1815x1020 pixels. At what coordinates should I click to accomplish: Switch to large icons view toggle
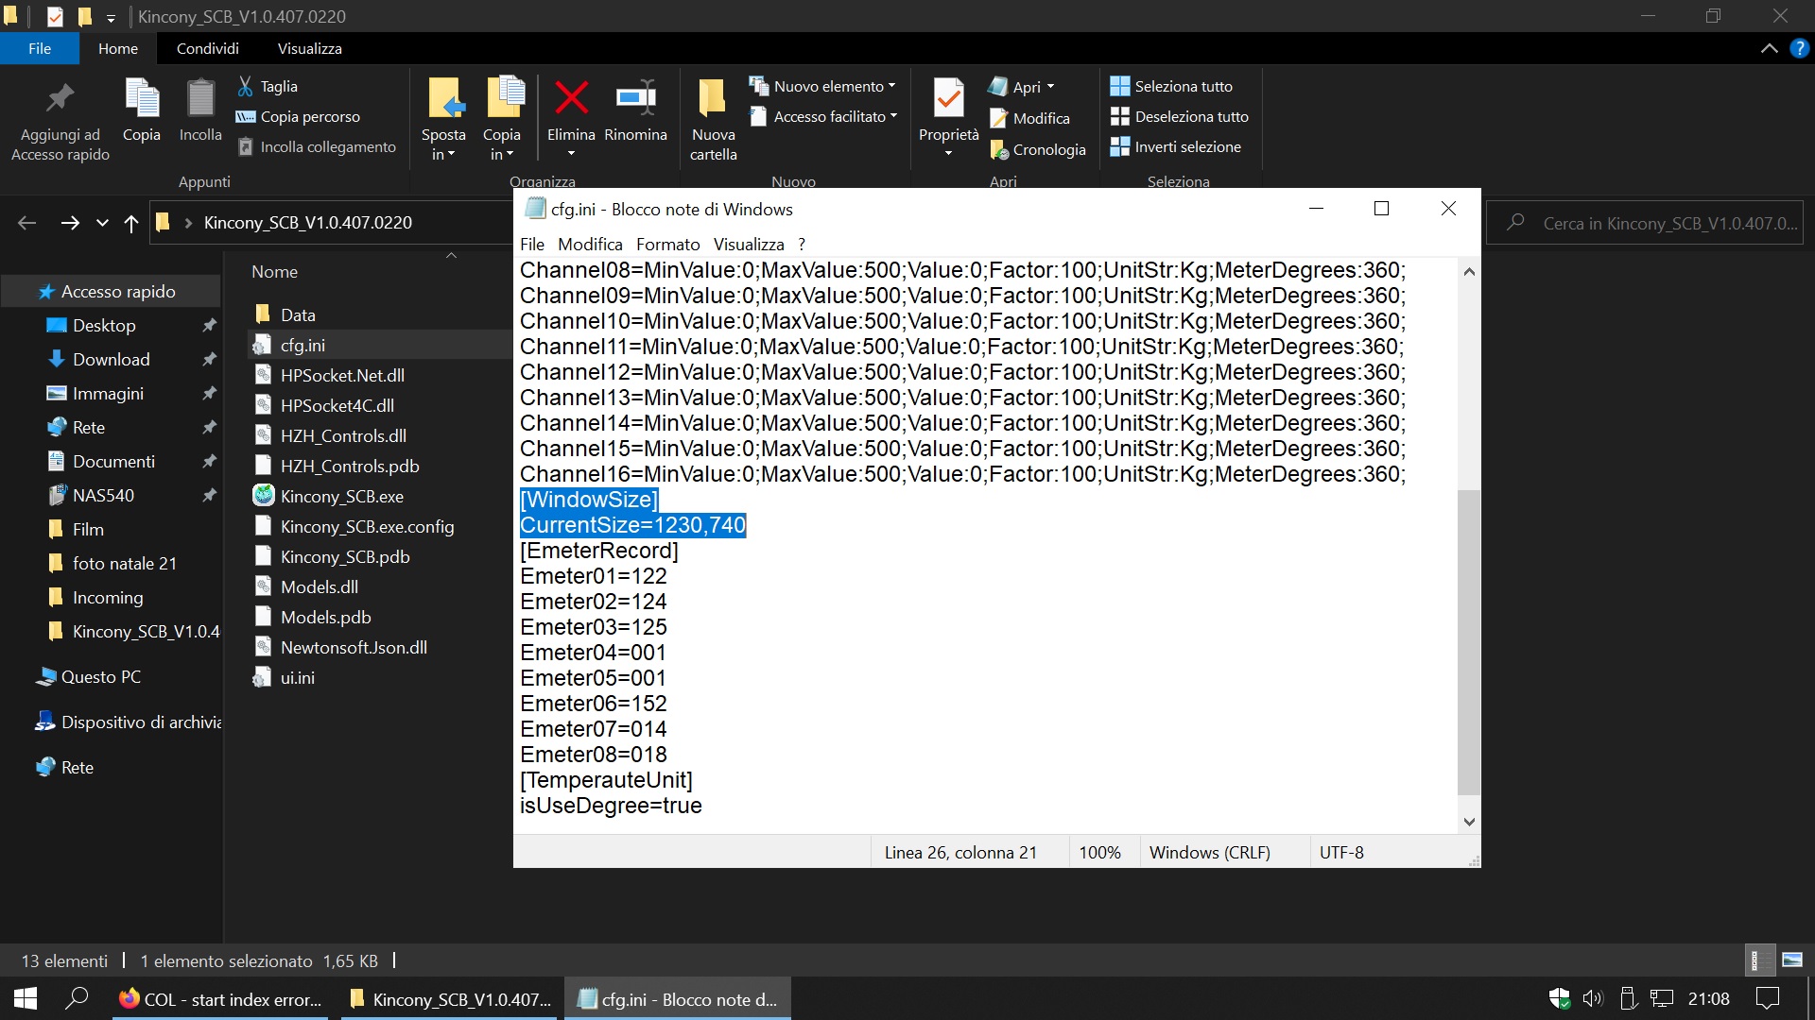(x=1791, y=960)
